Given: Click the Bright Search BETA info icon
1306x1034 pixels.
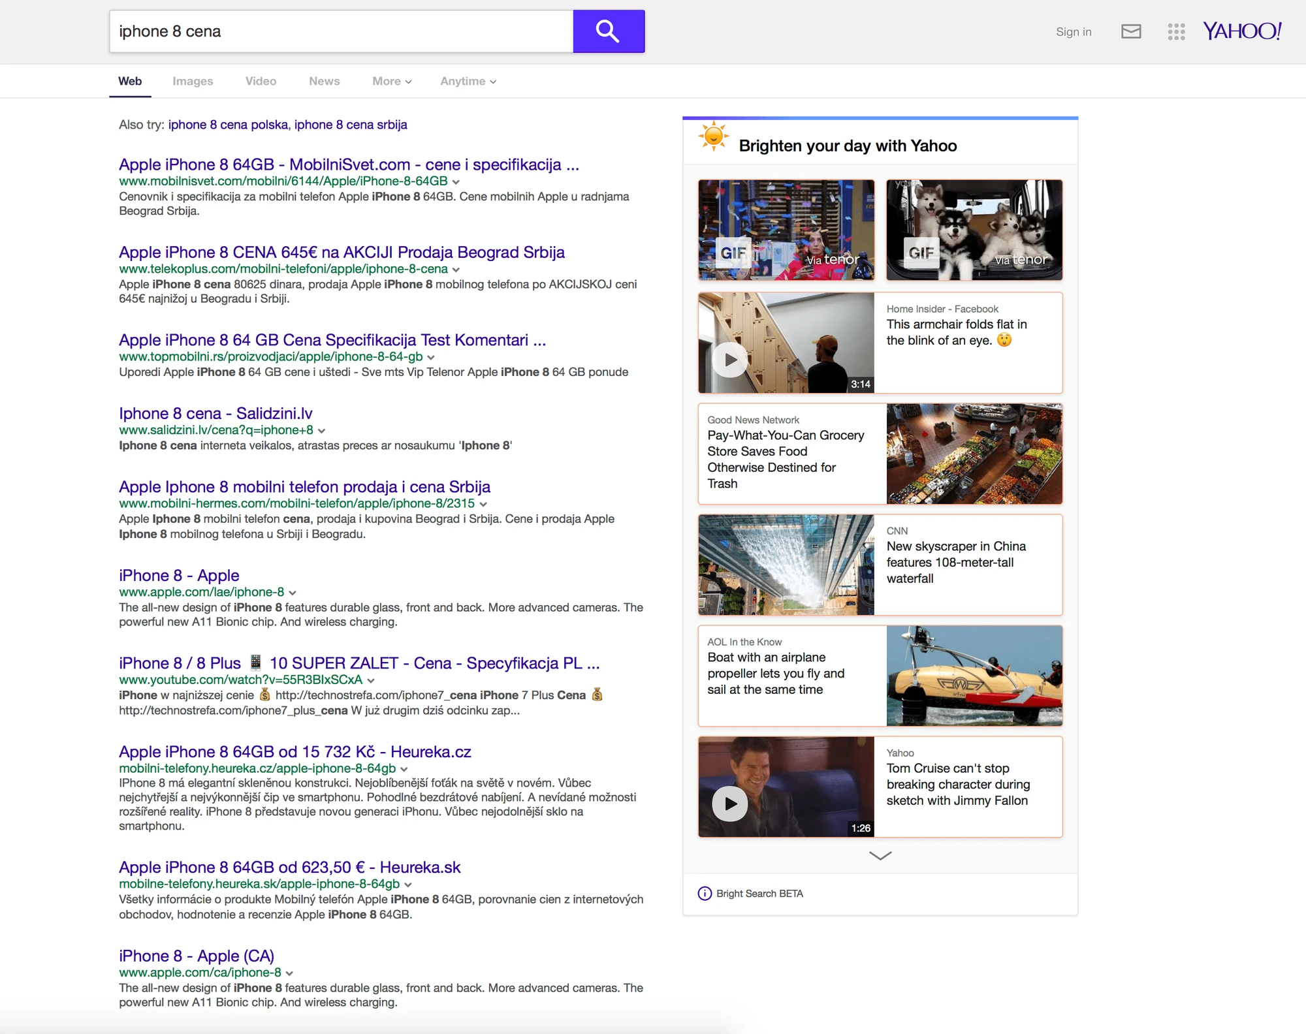Looking at the screenshot, I should [x=705, y=894].
